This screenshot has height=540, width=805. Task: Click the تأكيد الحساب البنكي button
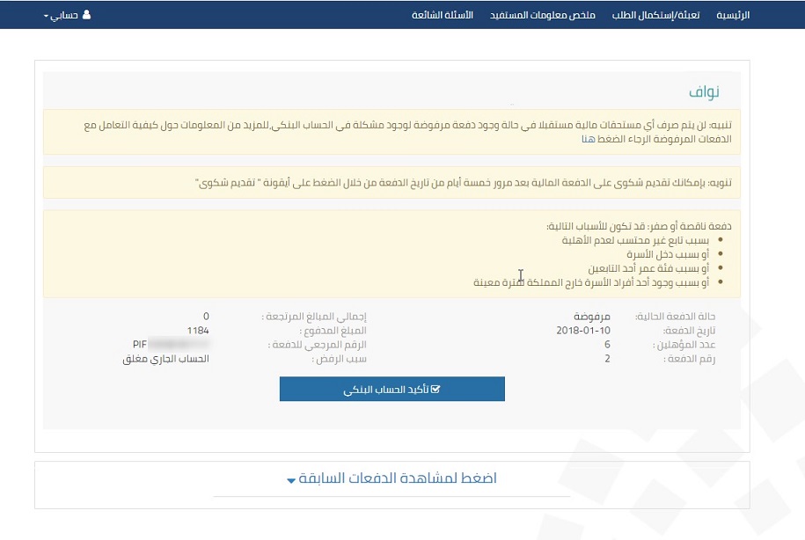(392, 389)
